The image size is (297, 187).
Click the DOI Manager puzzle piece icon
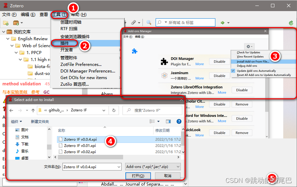[x=164, y=61]
